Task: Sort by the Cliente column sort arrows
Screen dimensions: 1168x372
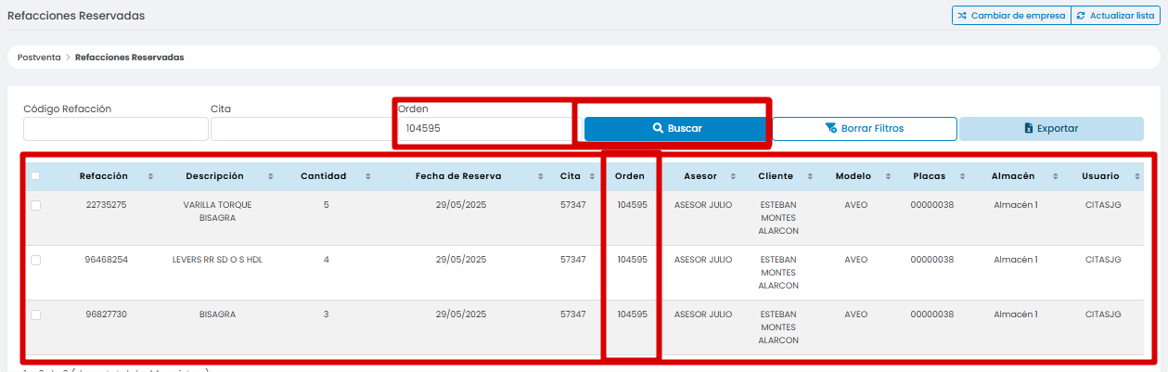Action: coord(810,176)
